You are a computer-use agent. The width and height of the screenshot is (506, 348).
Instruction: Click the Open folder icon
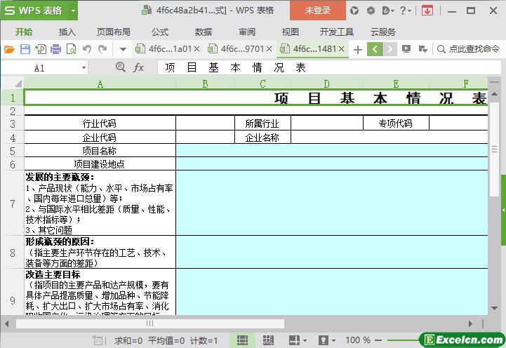[9, 49]
